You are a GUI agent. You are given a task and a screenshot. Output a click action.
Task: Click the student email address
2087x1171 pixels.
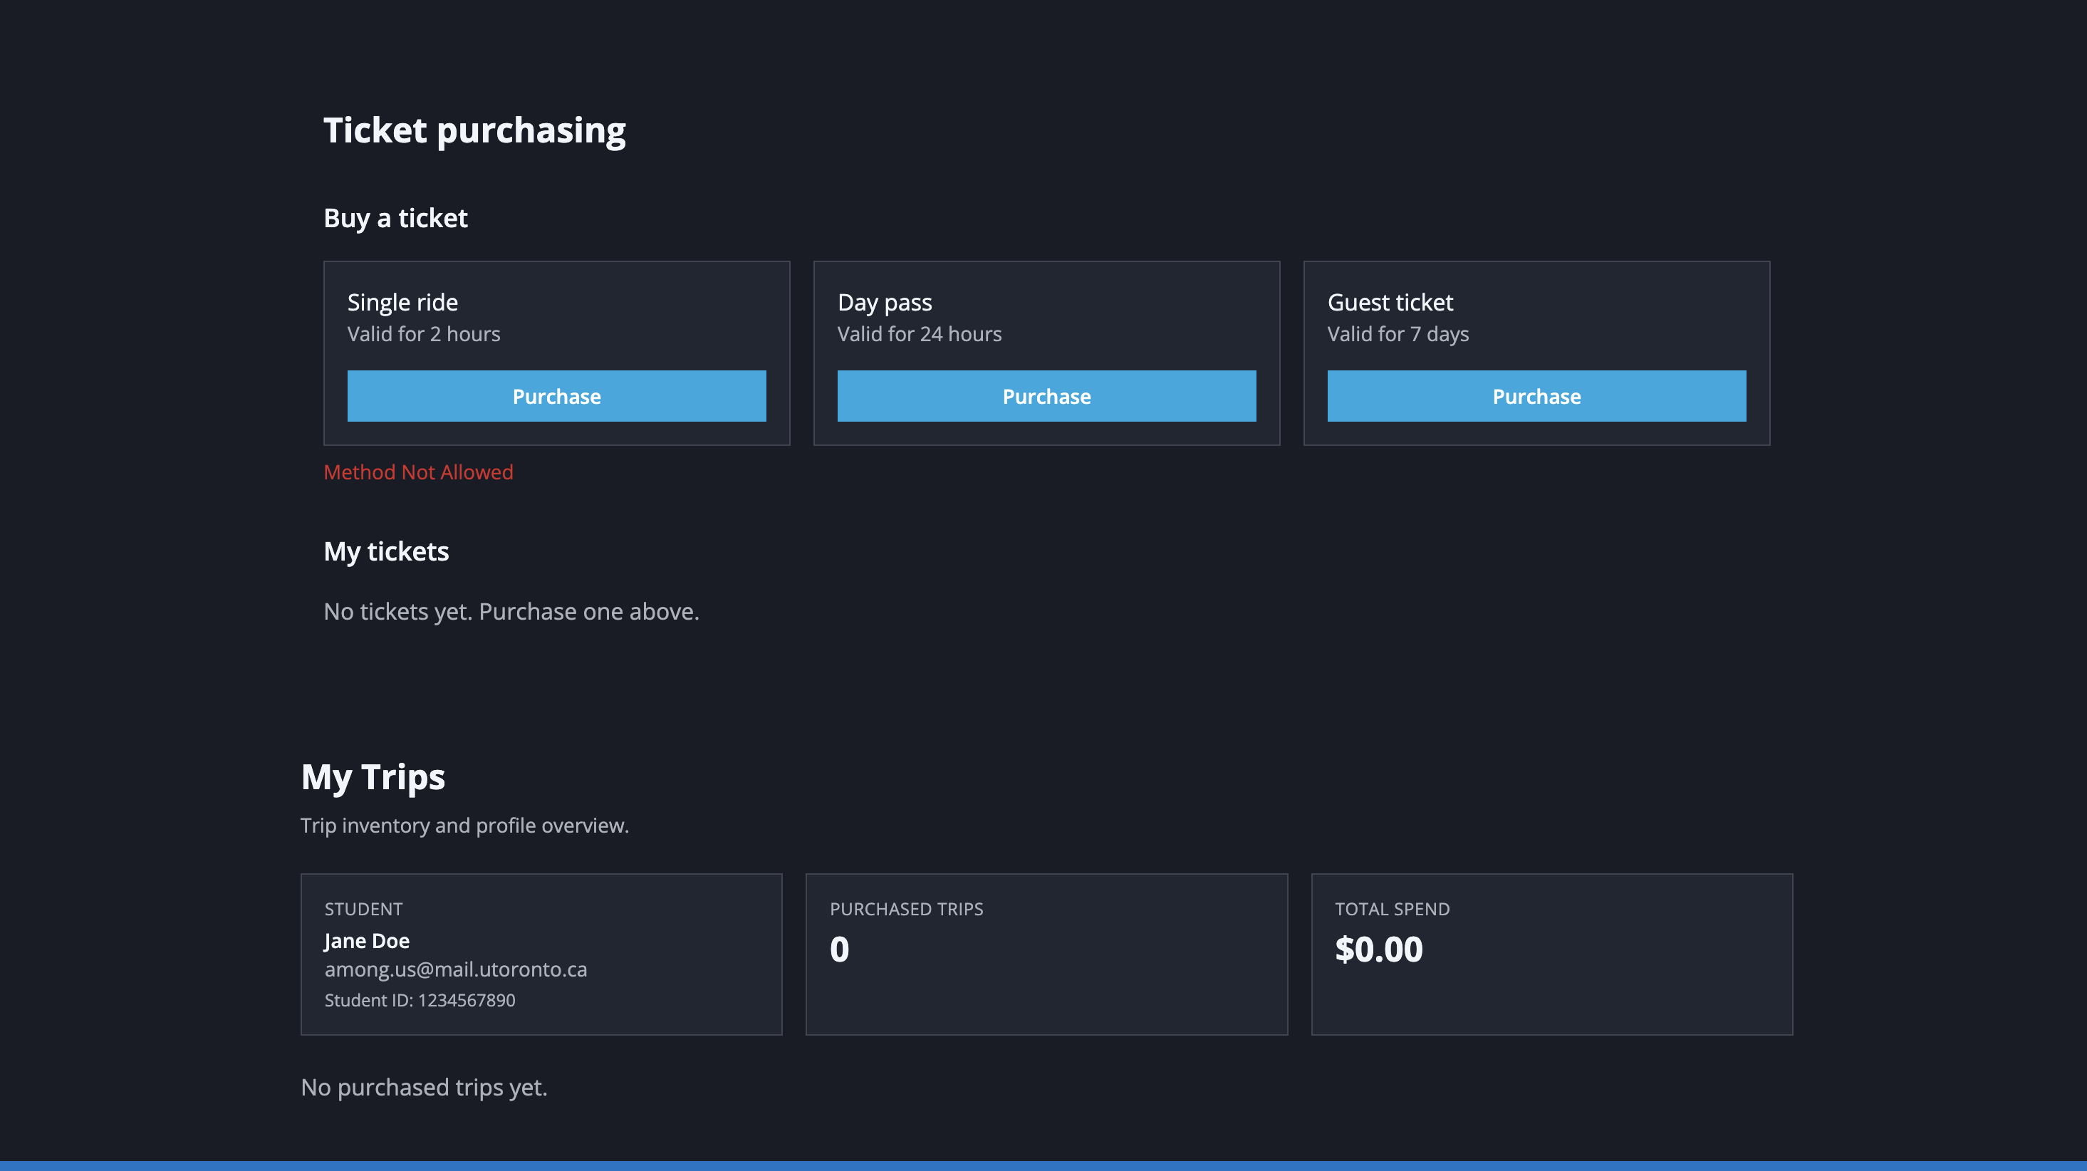point(455,969)
